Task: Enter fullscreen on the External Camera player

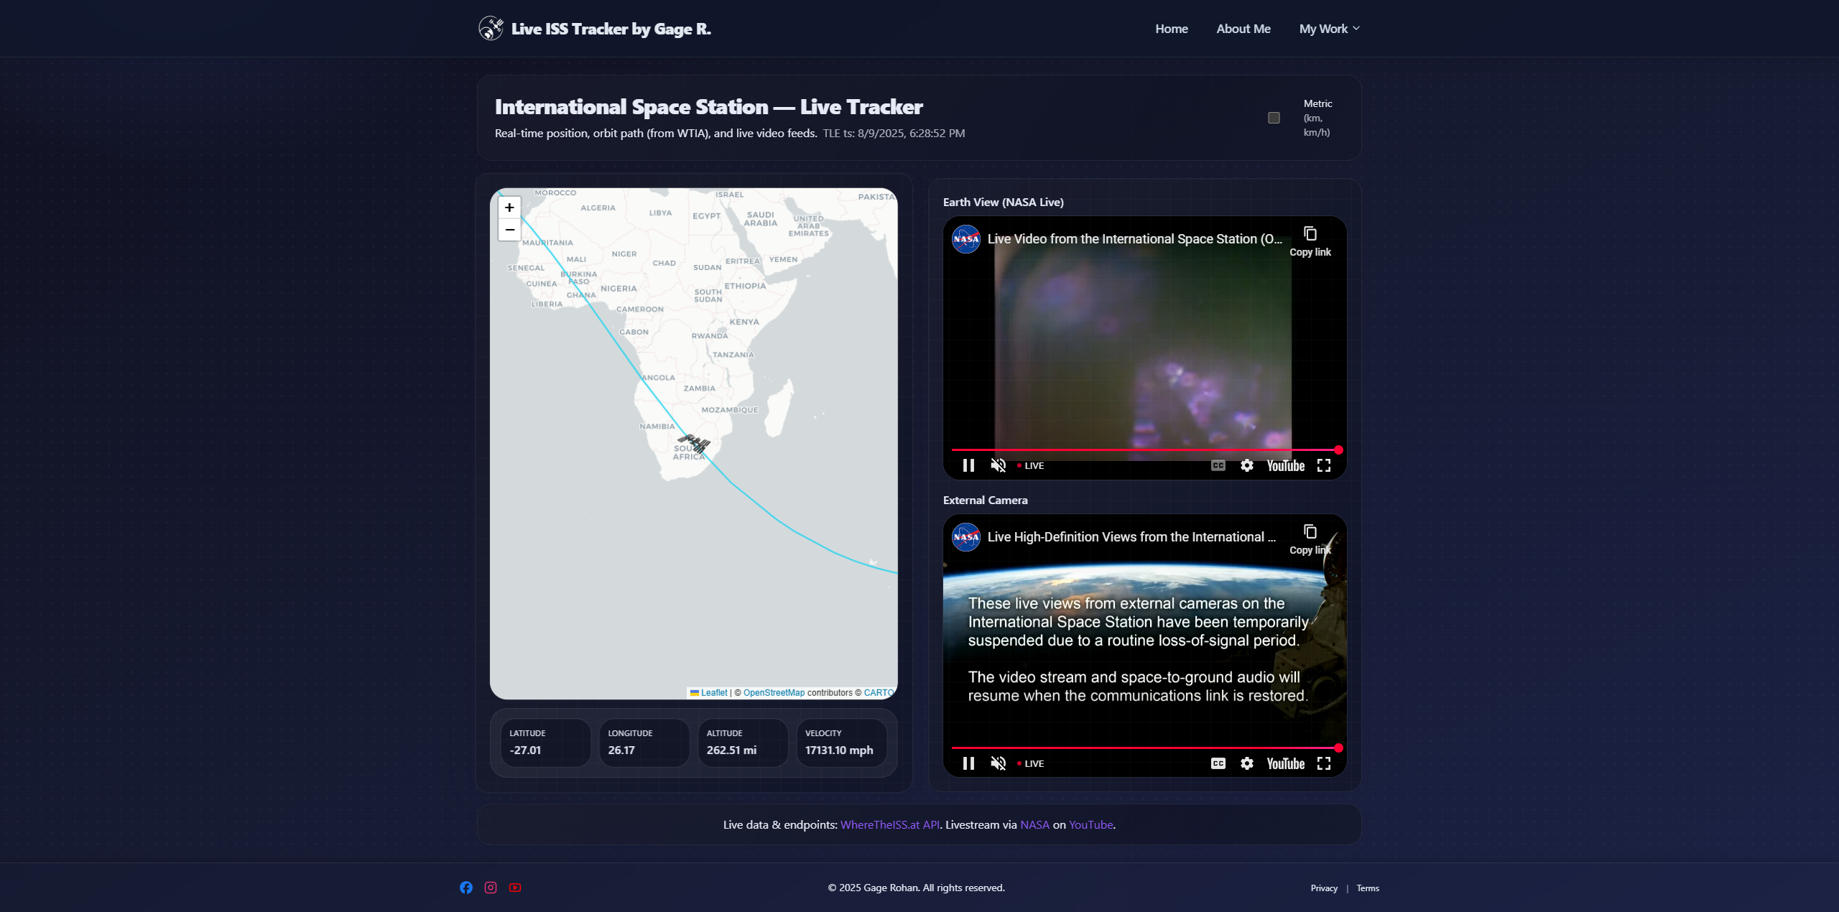Action: (1325, 763)
